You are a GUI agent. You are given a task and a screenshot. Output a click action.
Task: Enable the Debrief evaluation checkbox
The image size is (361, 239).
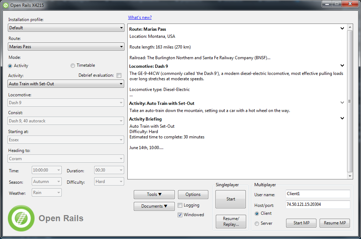119,75
